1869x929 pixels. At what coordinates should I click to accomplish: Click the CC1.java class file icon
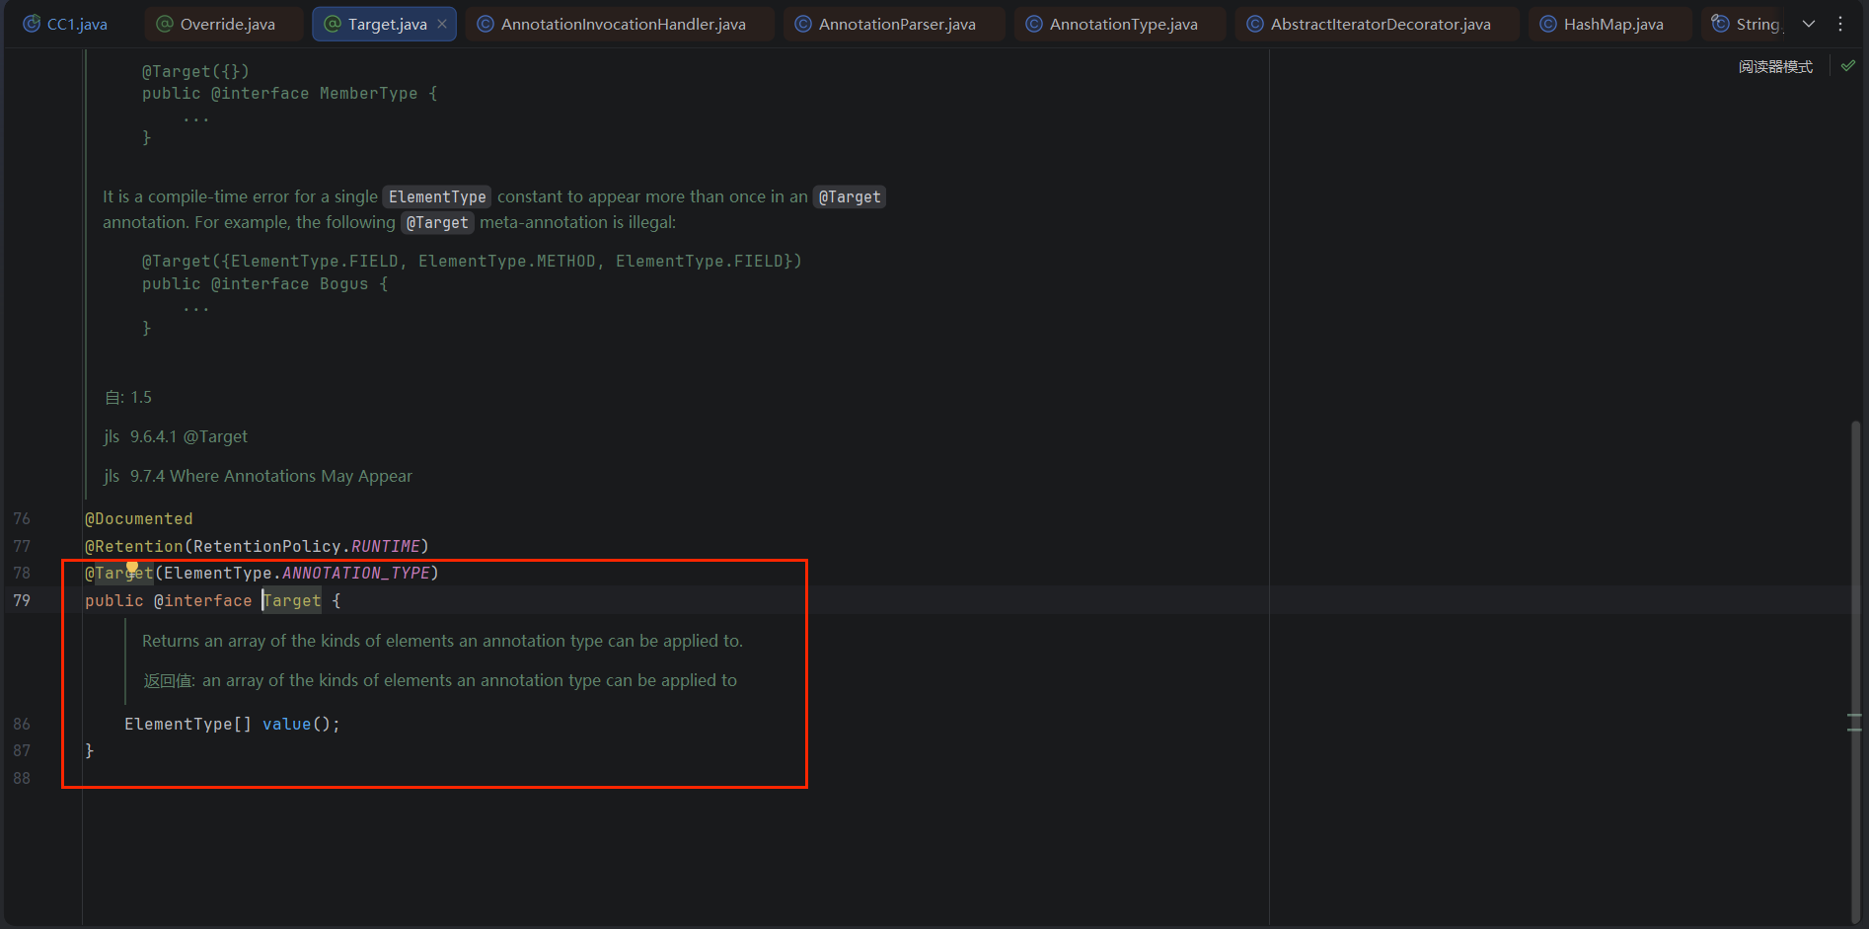[32, 24]
